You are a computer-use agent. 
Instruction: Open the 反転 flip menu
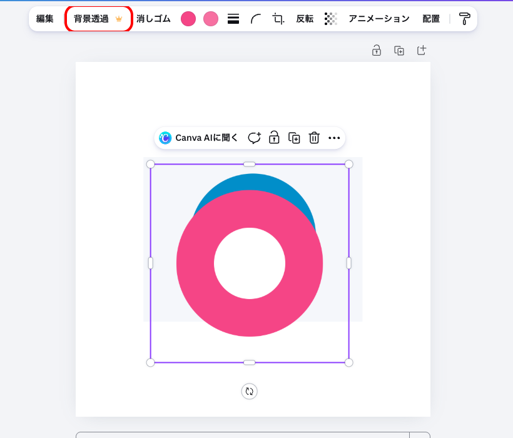(x=305, y=19)
